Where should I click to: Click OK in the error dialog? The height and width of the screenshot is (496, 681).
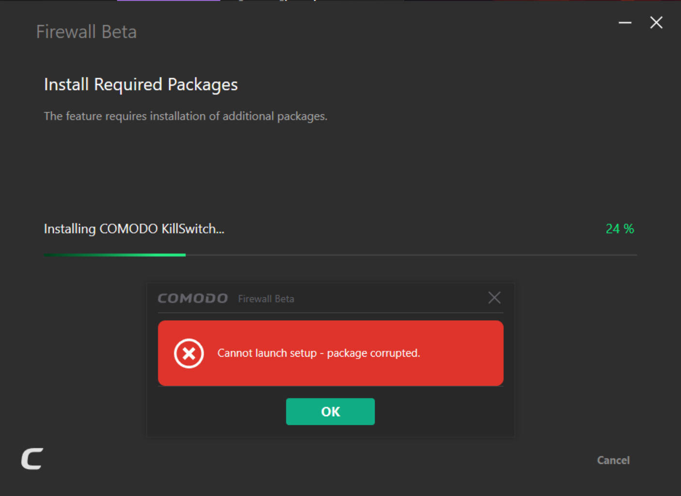330,411
